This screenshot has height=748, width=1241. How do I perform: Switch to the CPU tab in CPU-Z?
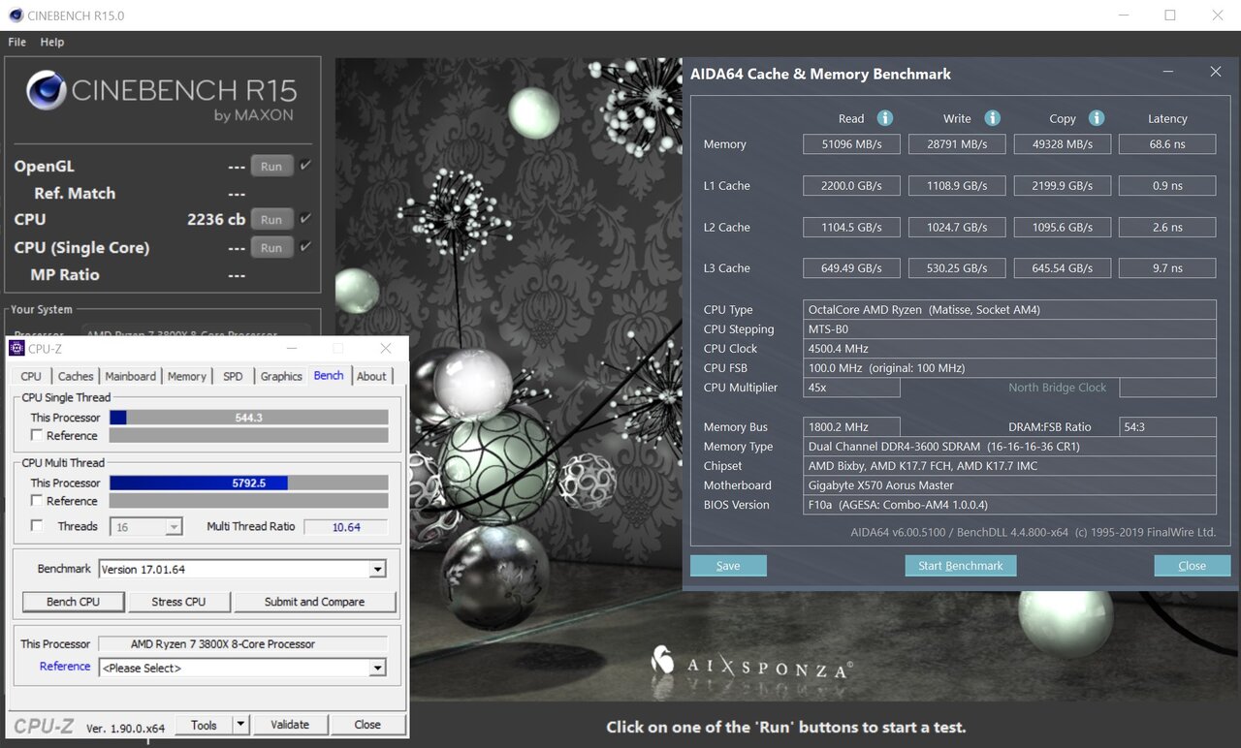click(31, 377)
